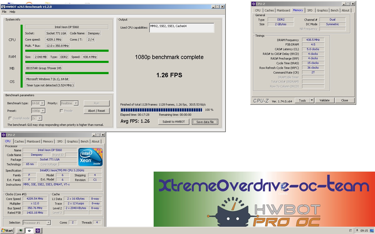Click the CAS# Latency 5.0 clocks value
The image size is (375, 234).
tap(313, 49)
